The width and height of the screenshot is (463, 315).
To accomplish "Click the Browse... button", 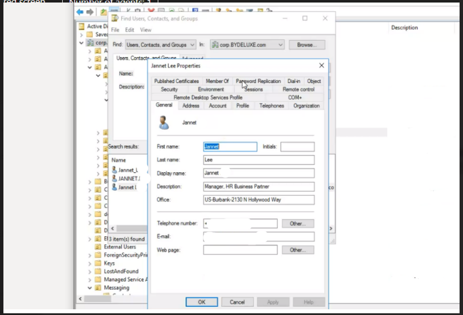I will [x=307, y=45].
